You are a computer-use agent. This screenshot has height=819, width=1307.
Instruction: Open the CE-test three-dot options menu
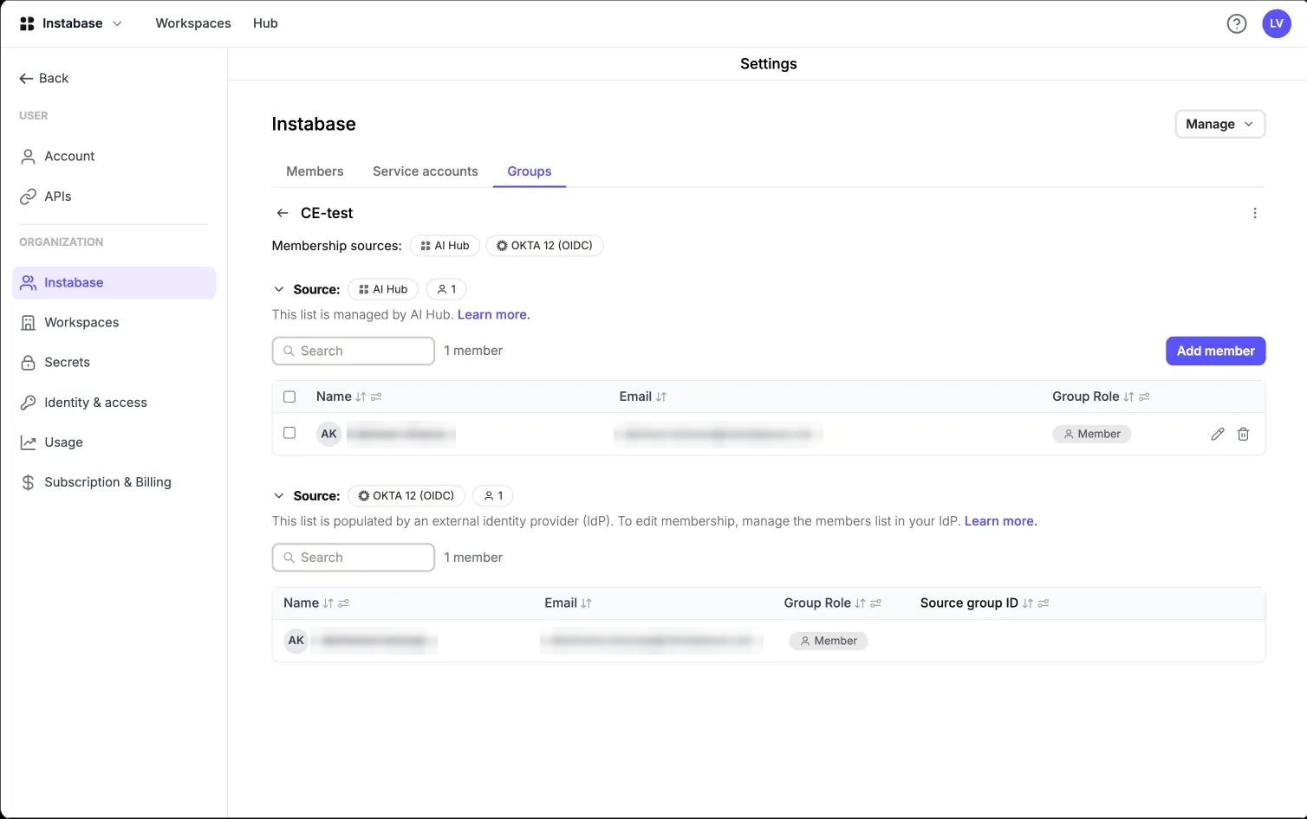[1255, 213]
